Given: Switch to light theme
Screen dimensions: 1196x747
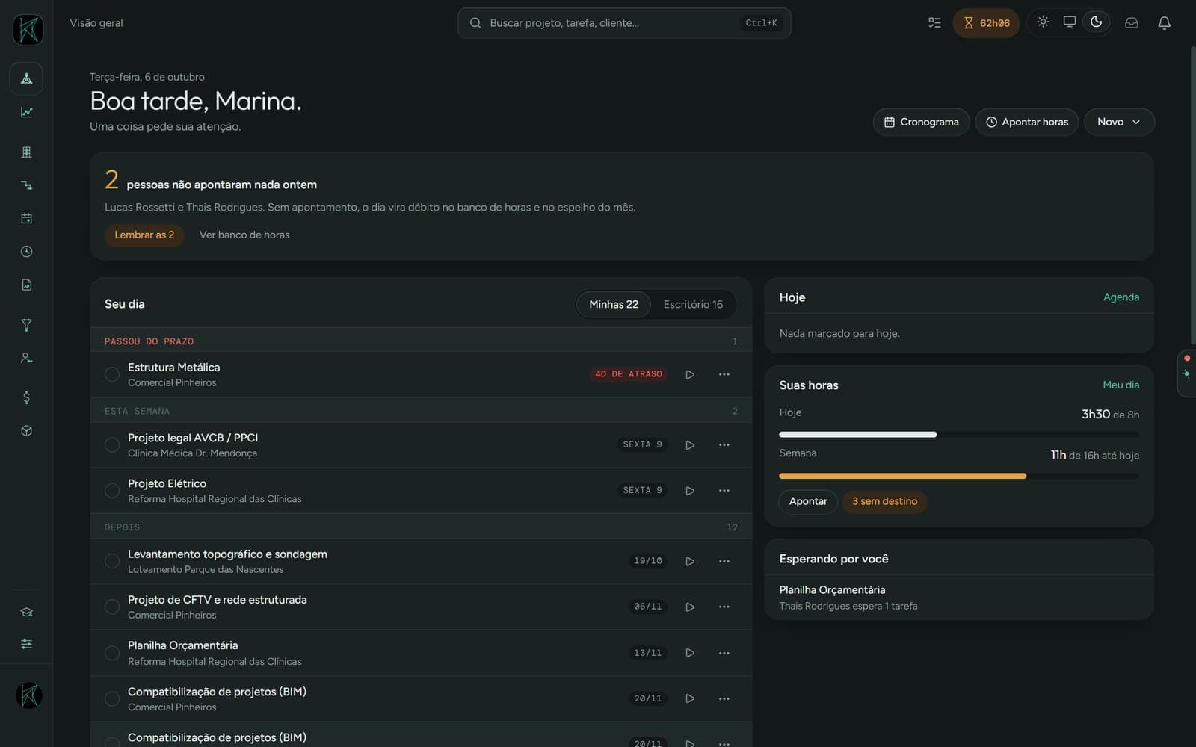Looking at the screenshot, I should pyautogui.click(x=1043, y=22).
